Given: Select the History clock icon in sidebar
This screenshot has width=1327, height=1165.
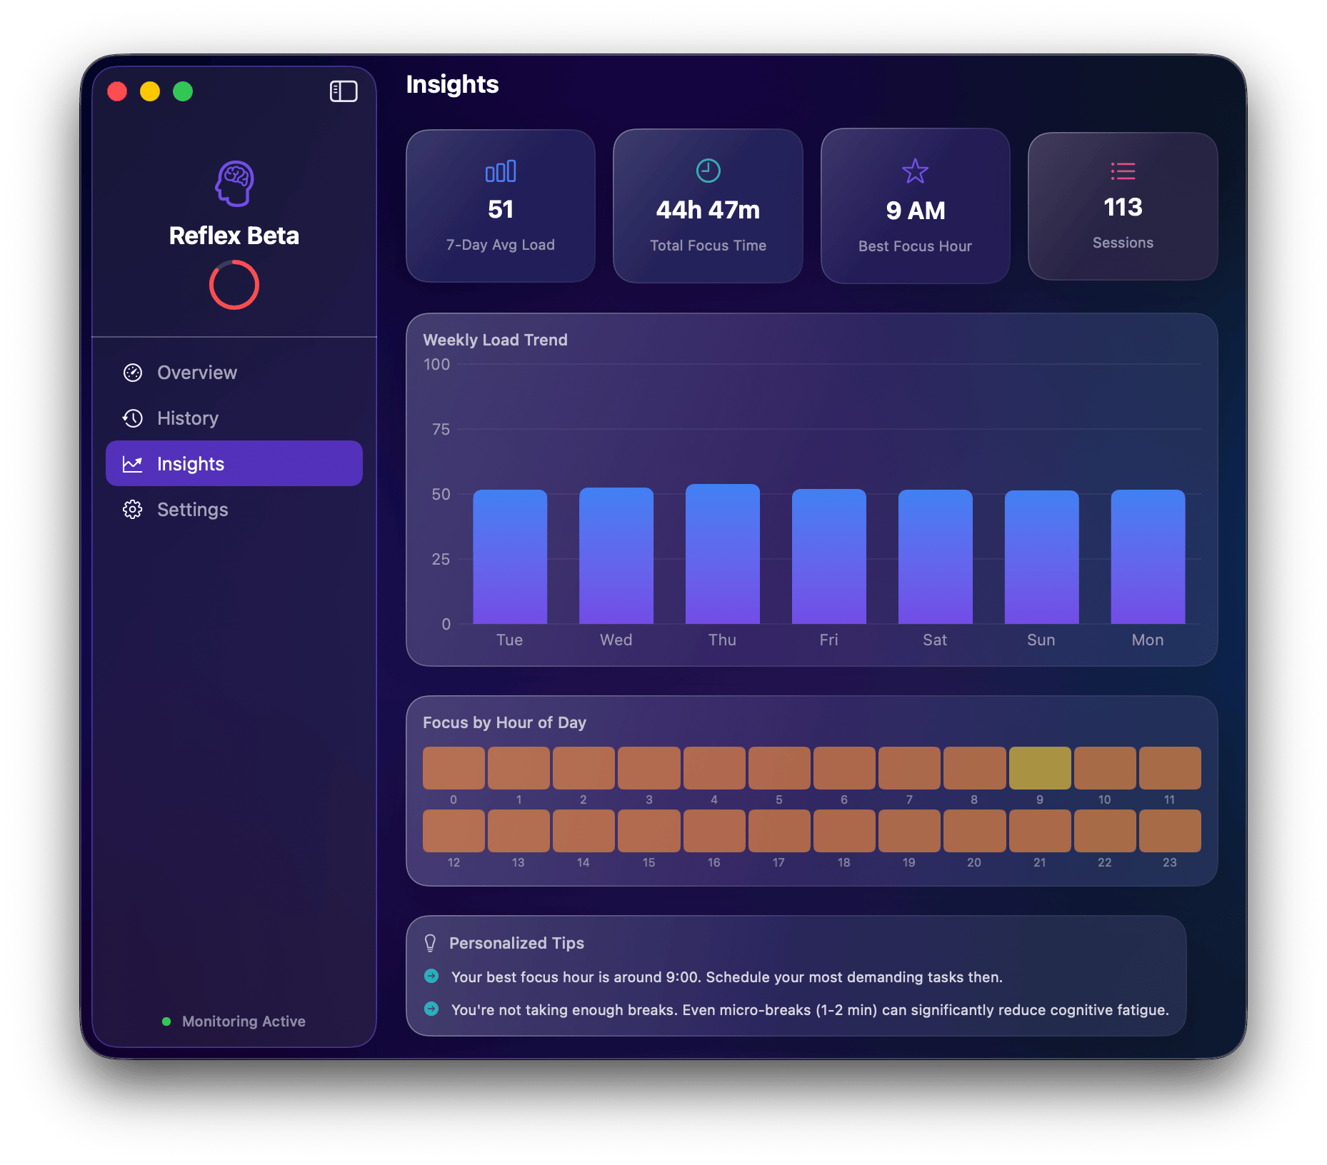Looking at the screenshot, I should [x=133, y=418].
